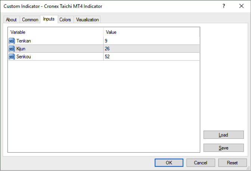Image resolution: width=251 pixels, height=171 pixels.
Task: Click the Kijun variable integer icon
Action: coord(12,49)
